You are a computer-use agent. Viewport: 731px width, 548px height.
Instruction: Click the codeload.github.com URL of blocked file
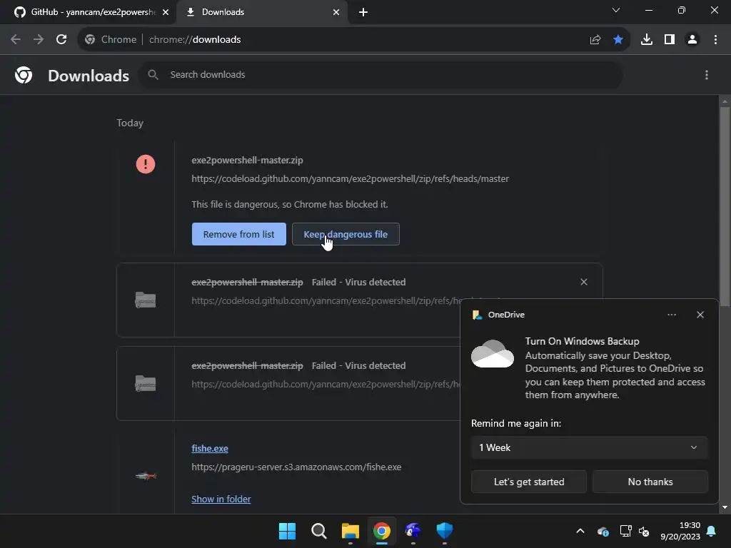350,178
